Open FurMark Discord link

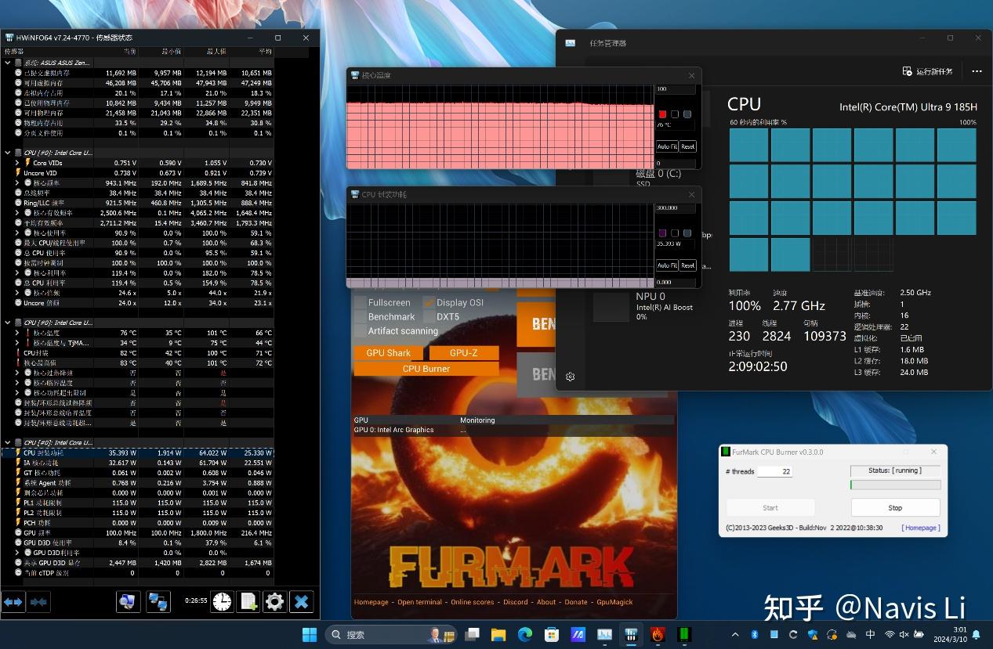tap(515, 602)
